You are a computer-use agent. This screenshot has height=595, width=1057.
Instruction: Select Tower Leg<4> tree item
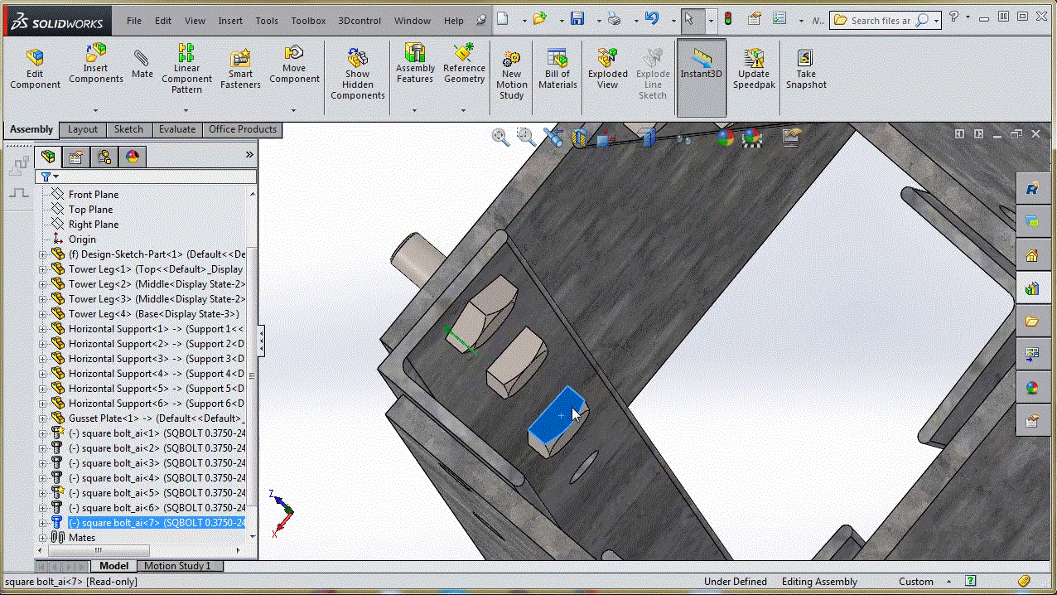coord(153,314)
